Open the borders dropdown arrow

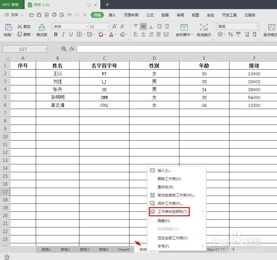[x=84, y=34]
